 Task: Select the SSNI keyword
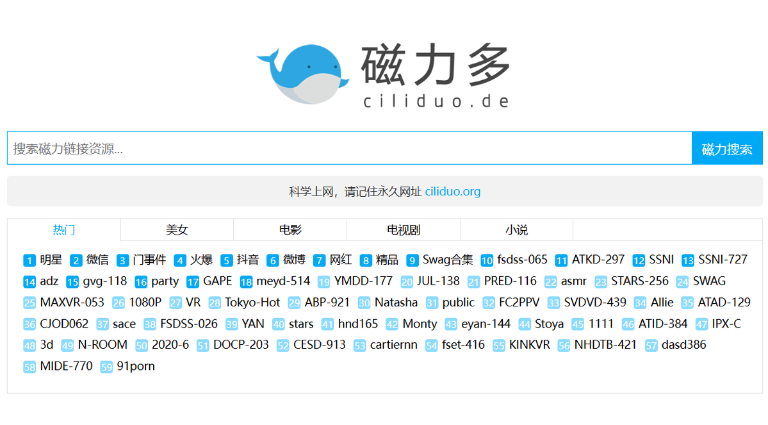(662, 260)
